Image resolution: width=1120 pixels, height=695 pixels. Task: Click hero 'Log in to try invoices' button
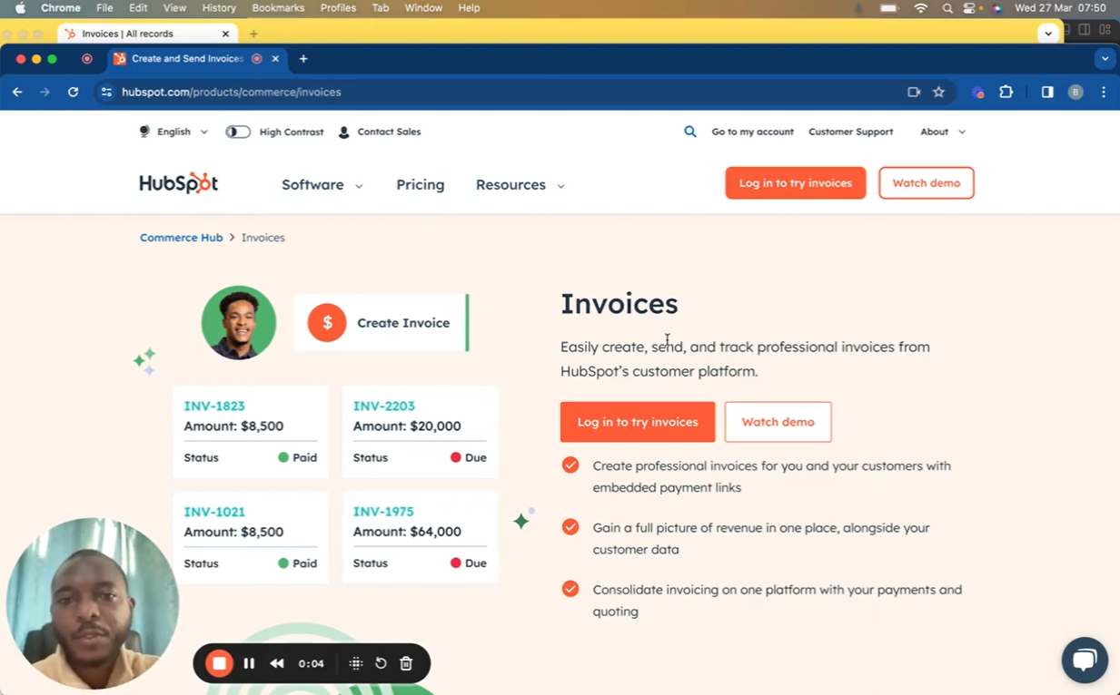[638, 422]
